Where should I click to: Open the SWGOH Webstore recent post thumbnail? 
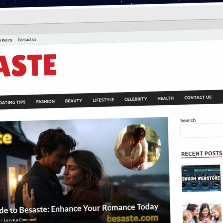coord(201,178)
